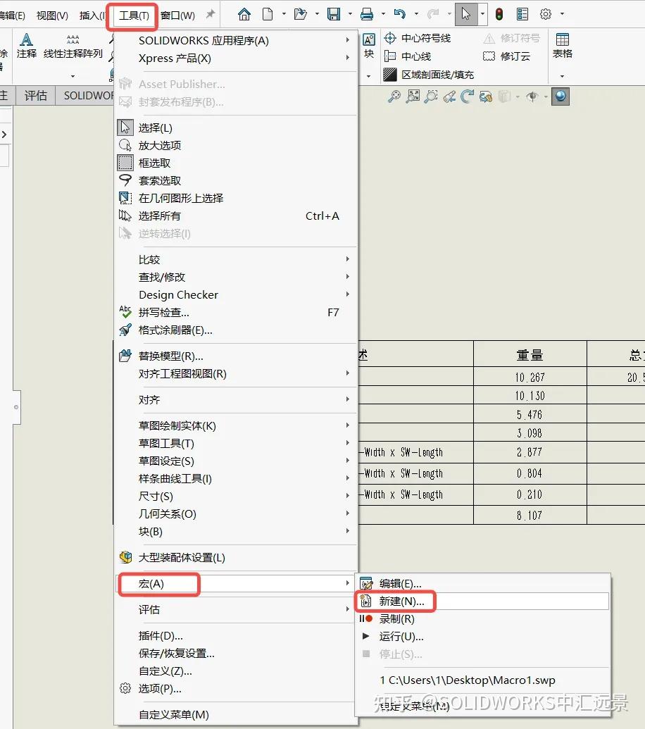645x729 pixels.
Task: Select the 宏(A) menu entry
Action: [x=237, y=583]
